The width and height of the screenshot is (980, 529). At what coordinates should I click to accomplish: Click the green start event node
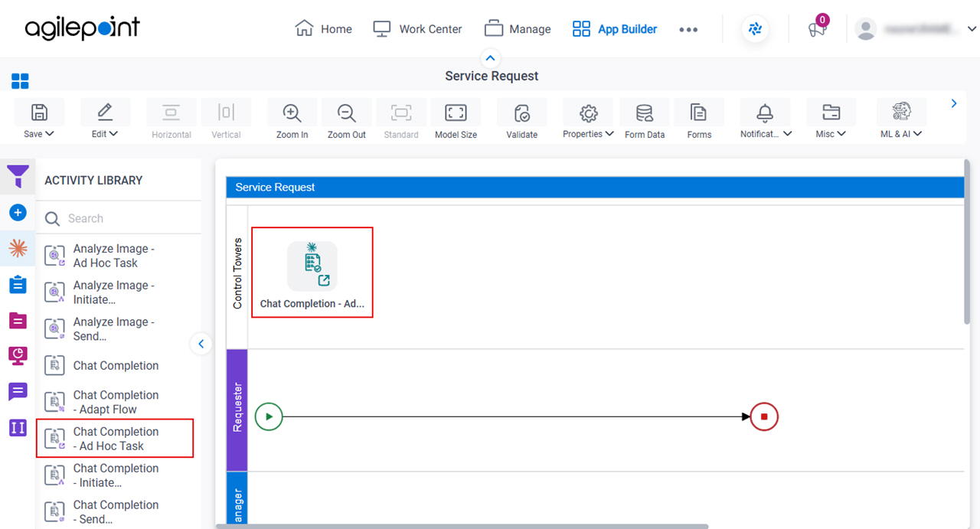tap(269, 417)
